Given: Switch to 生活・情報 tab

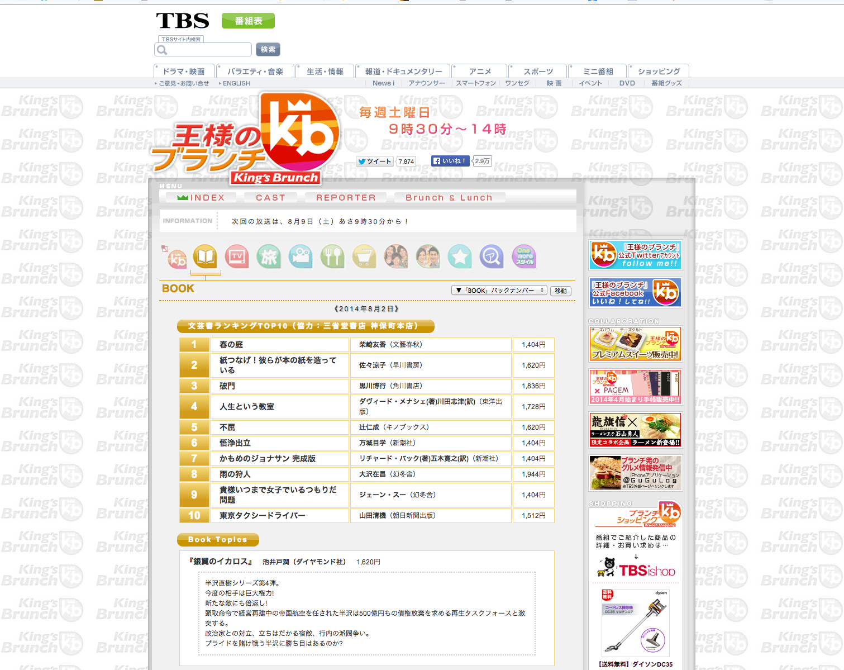Looking at the screenshot, I should [x=325, y=72].
